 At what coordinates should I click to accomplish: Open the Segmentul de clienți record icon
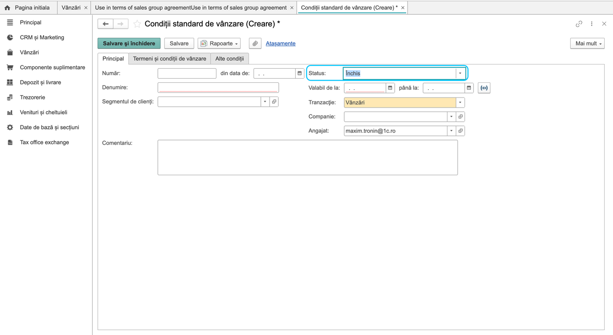pos(274,102)
